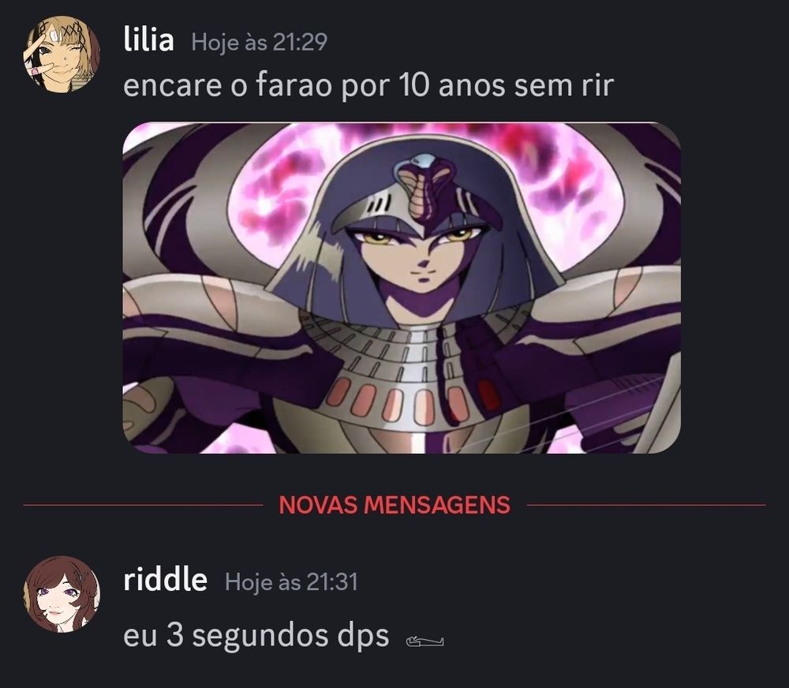
Task: Click the Hoje às 21:29 timestamp
Action: (259, 42)
